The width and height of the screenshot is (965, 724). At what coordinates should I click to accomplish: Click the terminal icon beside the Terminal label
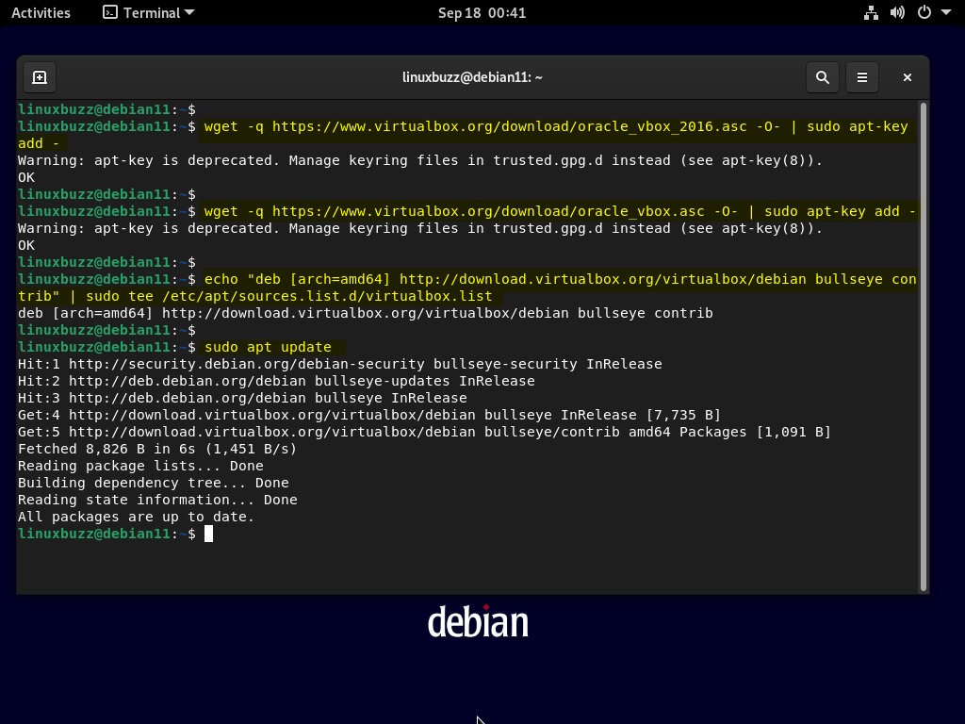point(108,12)
